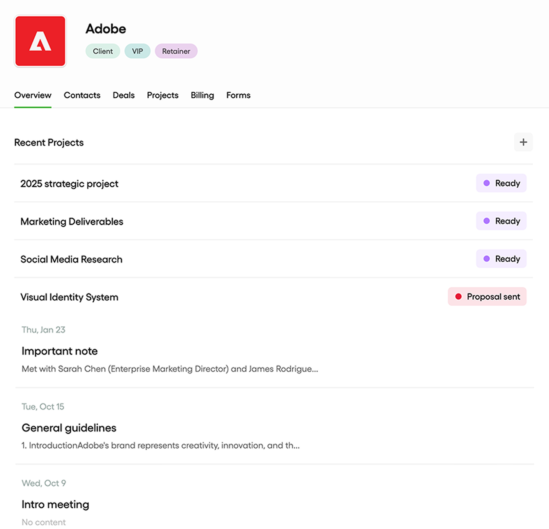Click the Tue, Oct 15 date
Screen dimensions: 549x529
pos(43,406)
